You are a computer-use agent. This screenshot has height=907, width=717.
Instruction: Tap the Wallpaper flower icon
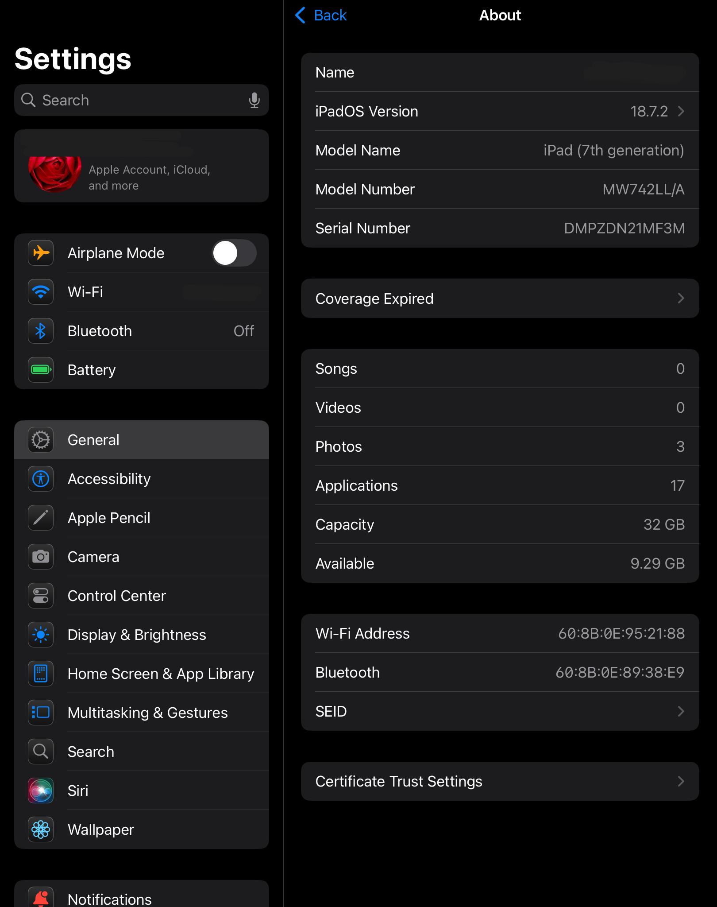click(x=41, y=829)
